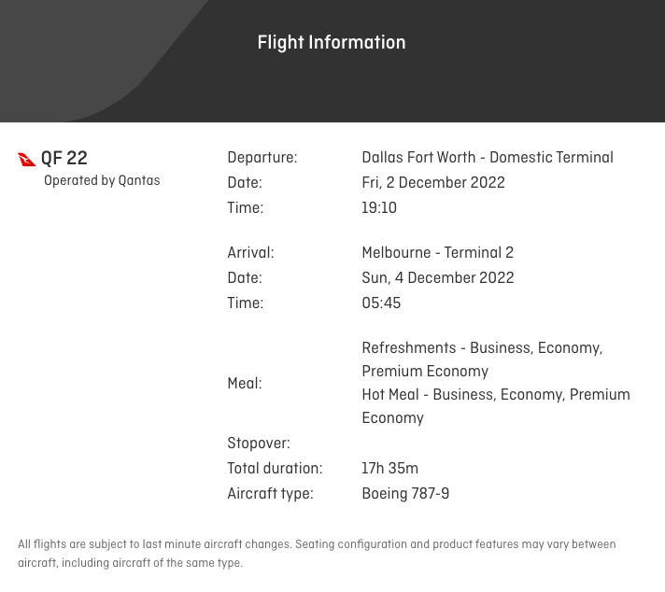This screenshot has height=592, width=665.
Task: Click the Boeing 787-9 aircraft type
Action: tap(405, 494)
